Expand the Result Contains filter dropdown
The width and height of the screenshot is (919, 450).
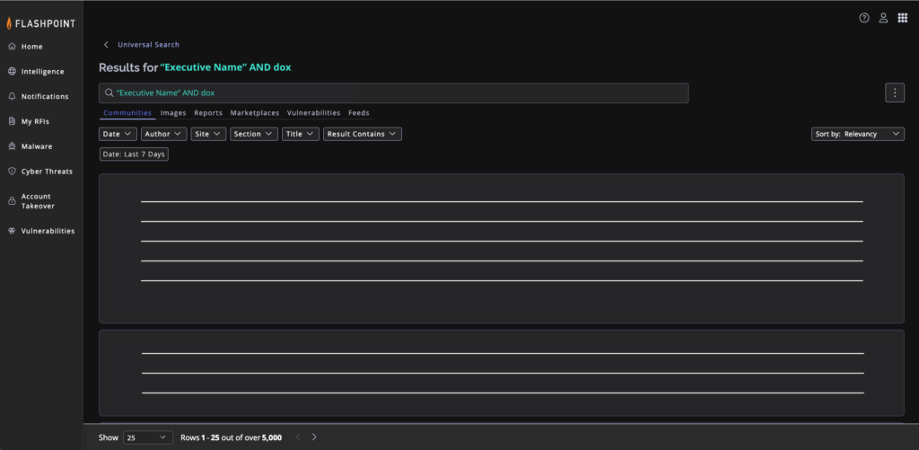pyautogui.click(x=363, y=134)
